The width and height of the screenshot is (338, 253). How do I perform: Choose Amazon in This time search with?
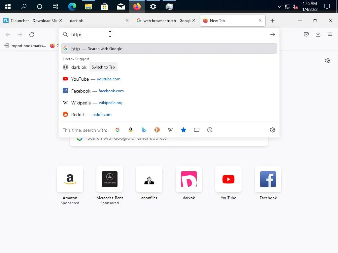coord(131,130)
